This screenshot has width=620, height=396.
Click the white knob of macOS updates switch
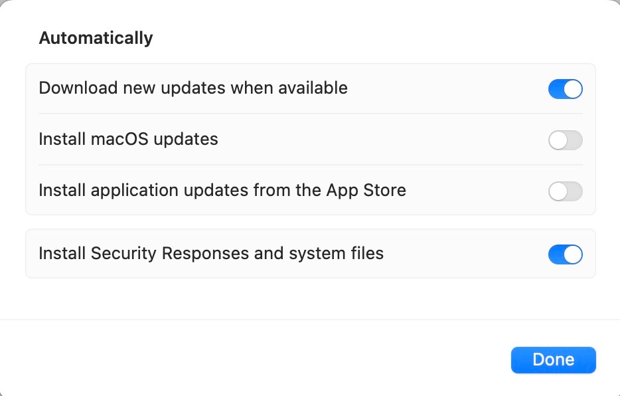[x=558, y=140]
